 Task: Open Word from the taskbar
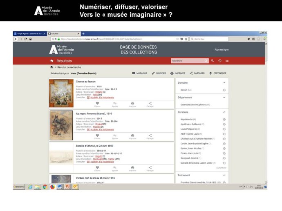(60, 187)
